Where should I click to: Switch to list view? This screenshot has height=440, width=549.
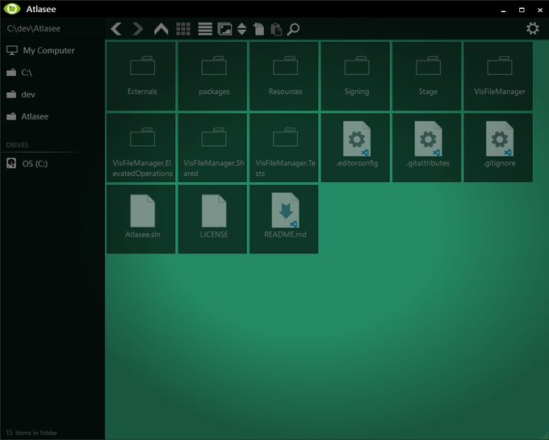click(x=205, y=29)
